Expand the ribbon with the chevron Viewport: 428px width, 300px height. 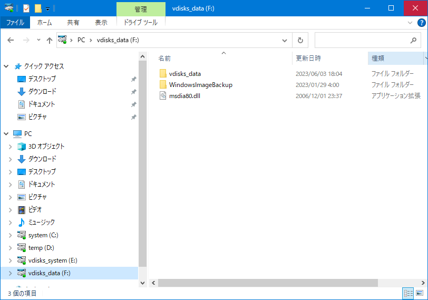point(410,23)
